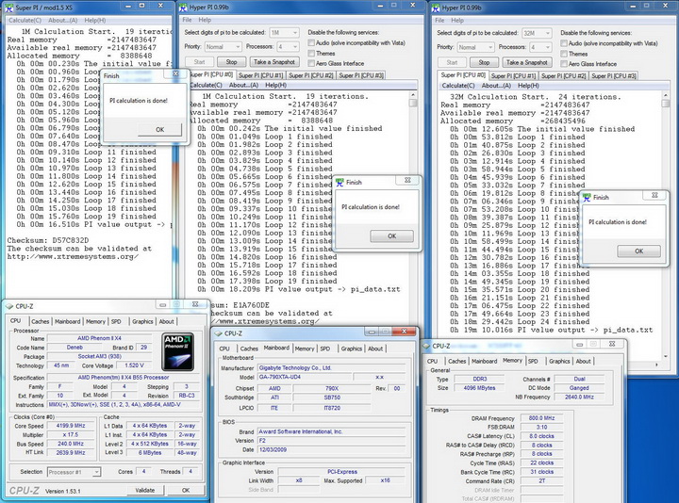Viewport: 679px width, 503px height.
Task: Click the CPU-Z Memory window title icon
Action: 426,346
